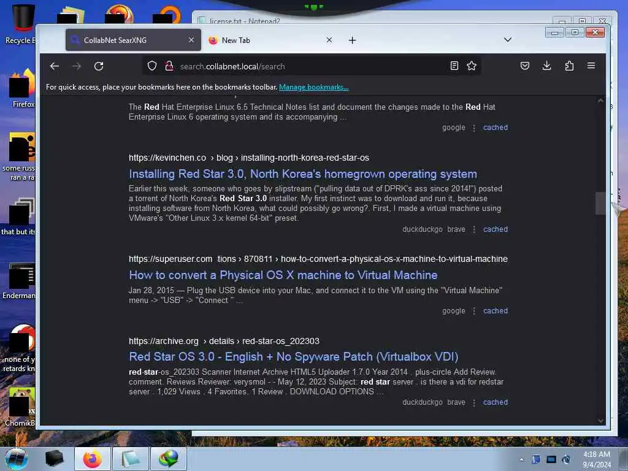Open the Firefox hamburger application menu
Viewport: 628px width, 471px height.
coord(591,66)
